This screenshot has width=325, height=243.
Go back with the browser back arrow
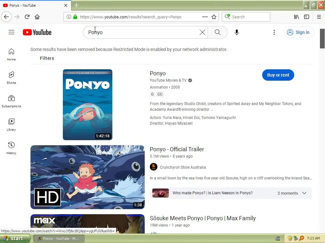[x=6, y=17]
